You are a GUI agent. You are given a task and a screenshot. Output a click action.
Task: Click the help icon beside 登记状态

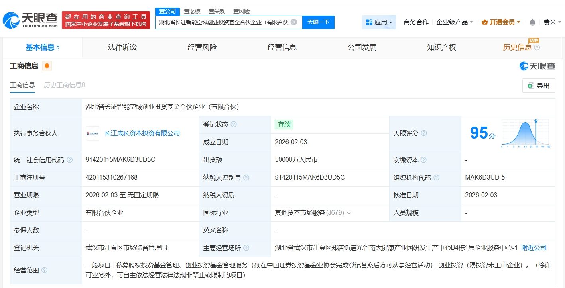coord(234,124)
